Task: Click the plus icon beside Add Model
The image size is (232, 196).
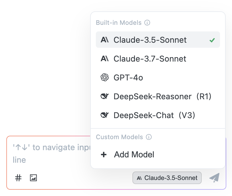Action: click(x=104, y=155)
